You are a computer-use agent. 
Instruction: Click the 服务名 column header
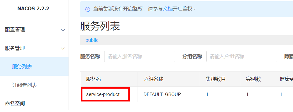coord(93,79)
